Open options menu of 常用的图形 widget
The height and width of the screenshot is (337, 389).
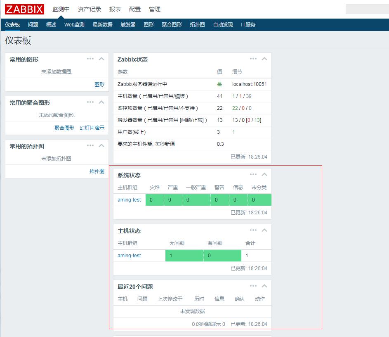tap(90, 59)
